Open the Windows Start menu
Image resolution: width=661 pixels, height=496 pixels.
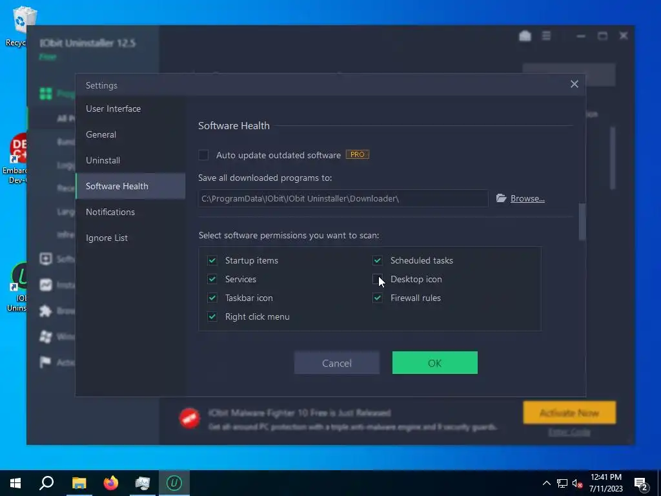pos(15,483)
